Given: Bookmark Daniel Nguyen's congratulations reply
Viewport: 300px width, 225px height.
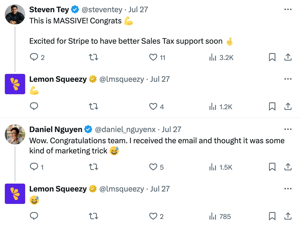Looking at the screenshot, I should (x=272, y=167).
